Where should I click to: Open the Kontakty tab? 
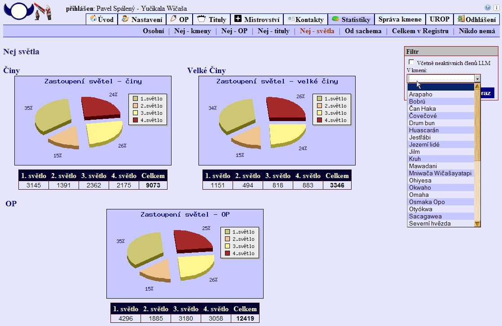[x=305, y=19]
